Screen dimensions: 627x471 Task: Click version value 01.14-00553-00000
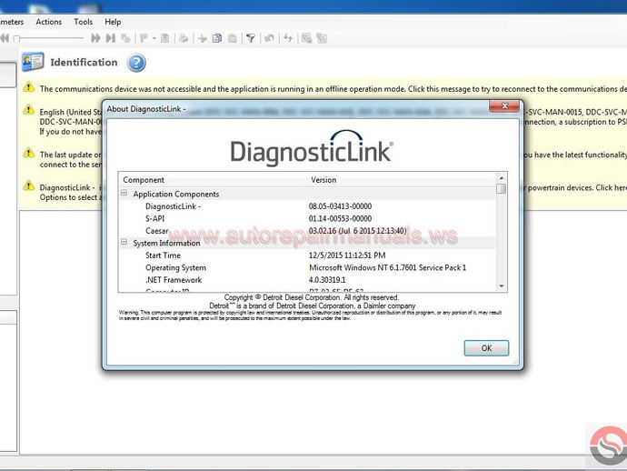pyautogui.click(x=340, y=218)
